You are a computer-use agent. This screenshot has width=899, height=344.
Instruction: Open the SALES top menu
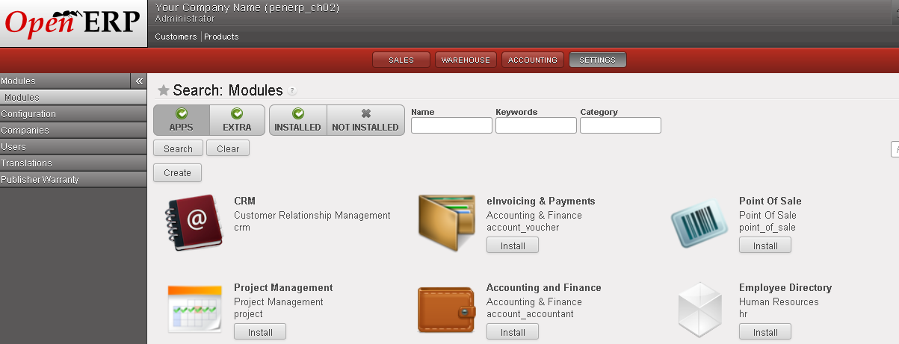tap(401, 60)
